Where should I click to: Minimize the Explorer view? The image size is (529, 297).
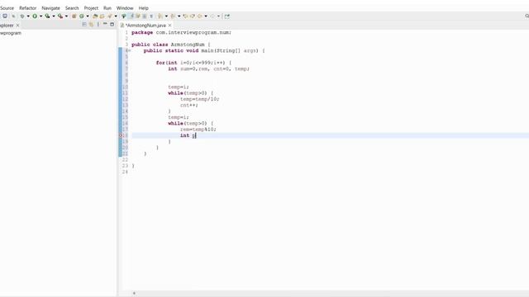(x=105, y=24)
